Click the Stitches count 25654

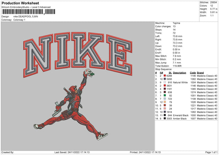(214, 3)
